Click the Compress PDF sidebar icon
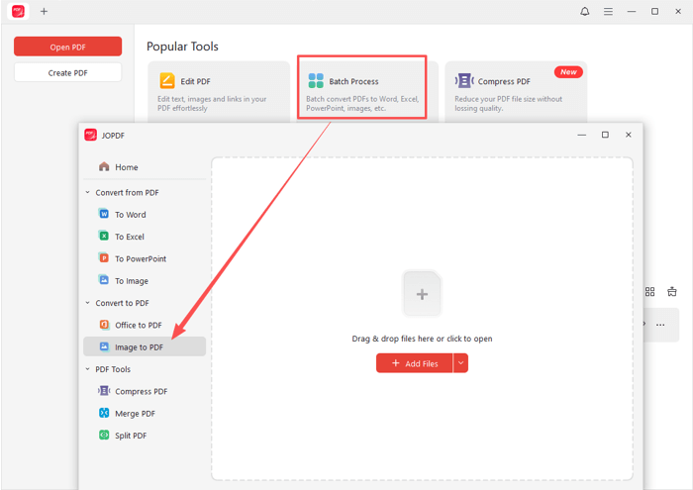 pos(104,391)
